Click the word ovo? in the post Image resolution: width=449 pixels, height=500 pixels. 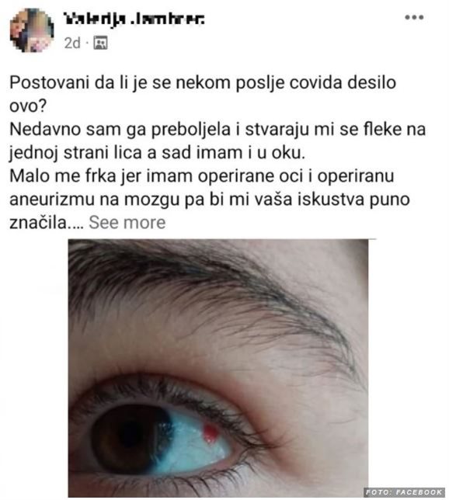click(28, 106)
